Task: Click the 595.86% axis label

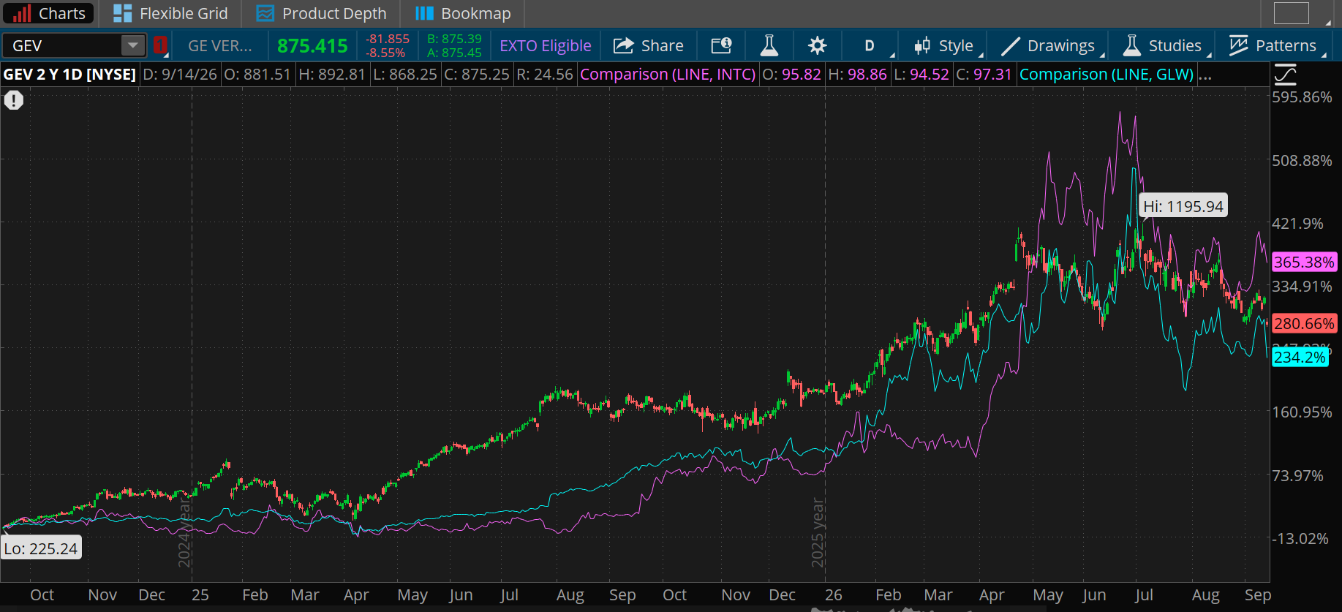Action: pyautogui.click(x=1302, y=97)
